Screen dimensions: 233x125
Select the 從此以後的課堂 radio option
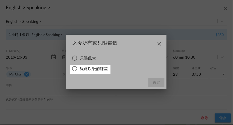pos(90,69)
